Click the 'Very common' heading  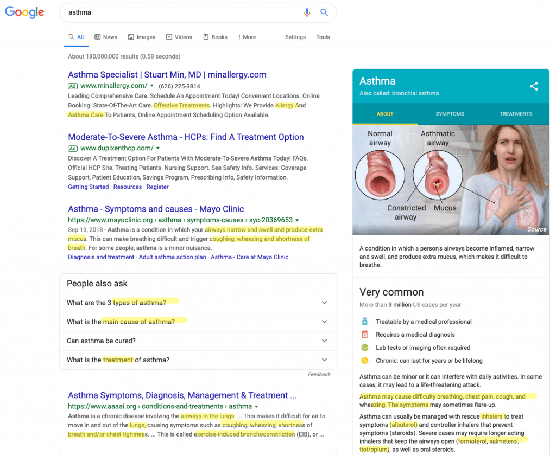point(391,292)
